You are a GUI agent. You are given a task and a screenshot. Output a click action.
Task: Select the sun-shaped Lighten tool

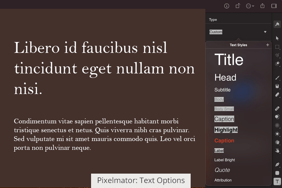pyautogui.click(x=277, y=134)
